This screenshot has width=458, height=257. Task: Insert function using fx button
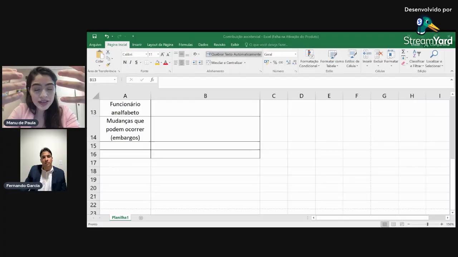[x=152, y=80]
